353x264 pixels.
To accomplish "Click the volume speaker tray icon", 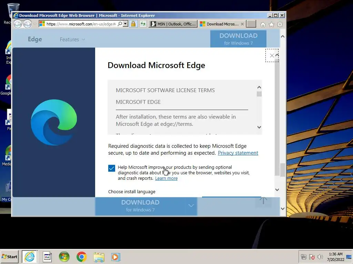I will 320,257.
